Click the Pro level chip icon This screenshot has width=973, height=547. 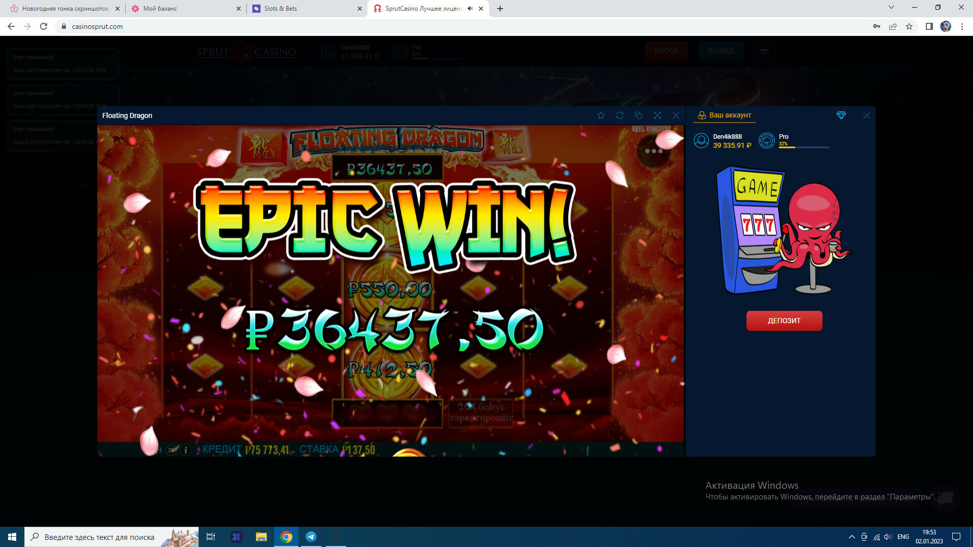click(x=766, y=140)
